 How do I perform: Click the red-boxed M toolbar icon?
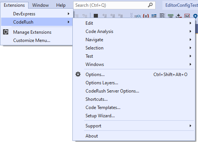pyautogui.click(x=187, y=16)
